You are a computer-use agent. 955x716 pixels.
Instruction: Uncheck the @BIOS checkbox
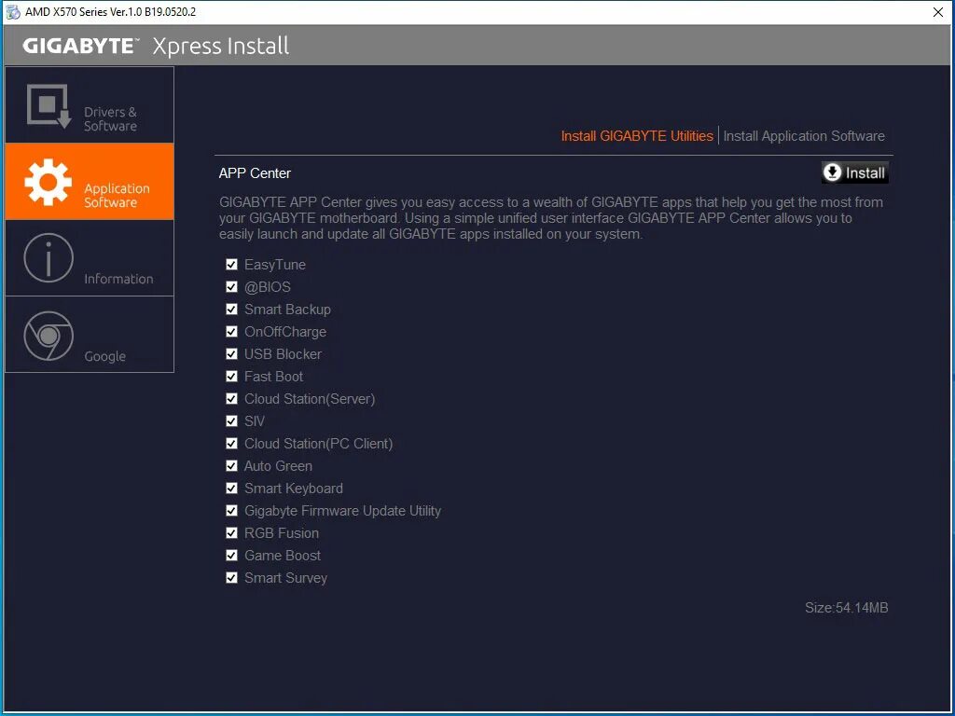pyautogui.click(x=231, y=287)
